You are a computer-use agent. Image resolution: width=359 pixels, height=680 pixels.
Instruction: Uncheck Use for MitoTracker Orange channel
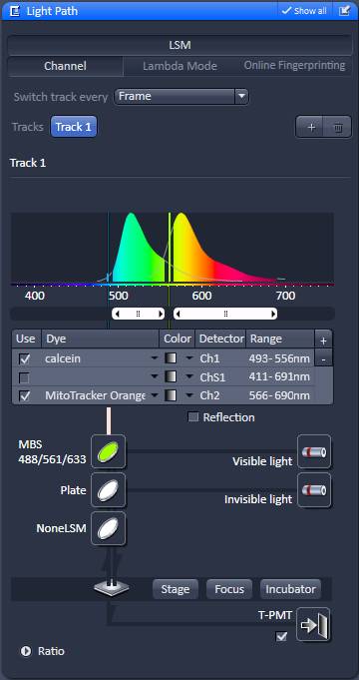(25, 395)
